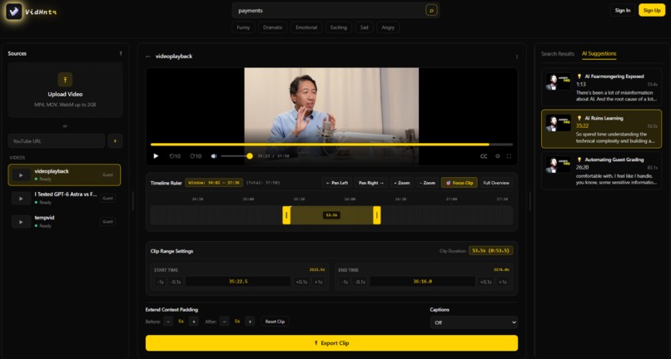671x359 pixels.
Task: Select the Dramatic mood filter
Action: click(x=272, y=27)
